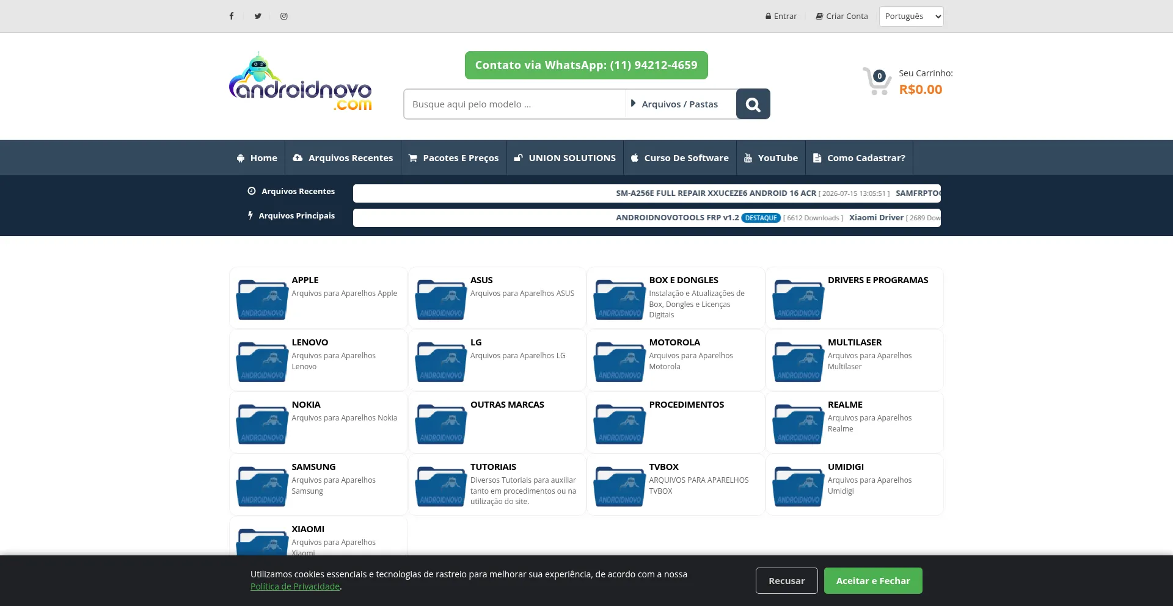Click the Contato via WhatsApp button
The width and height of the screenshot is (1173, 606).
click(x=586, y=65)
